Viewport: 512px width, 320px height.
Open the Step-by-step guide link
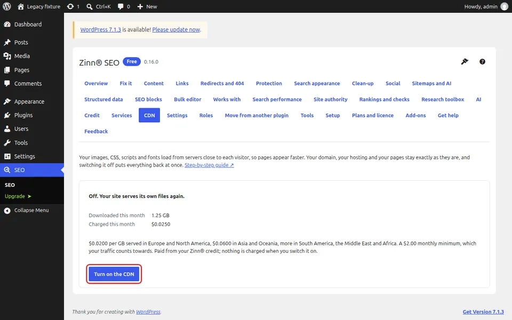[209, 165]
